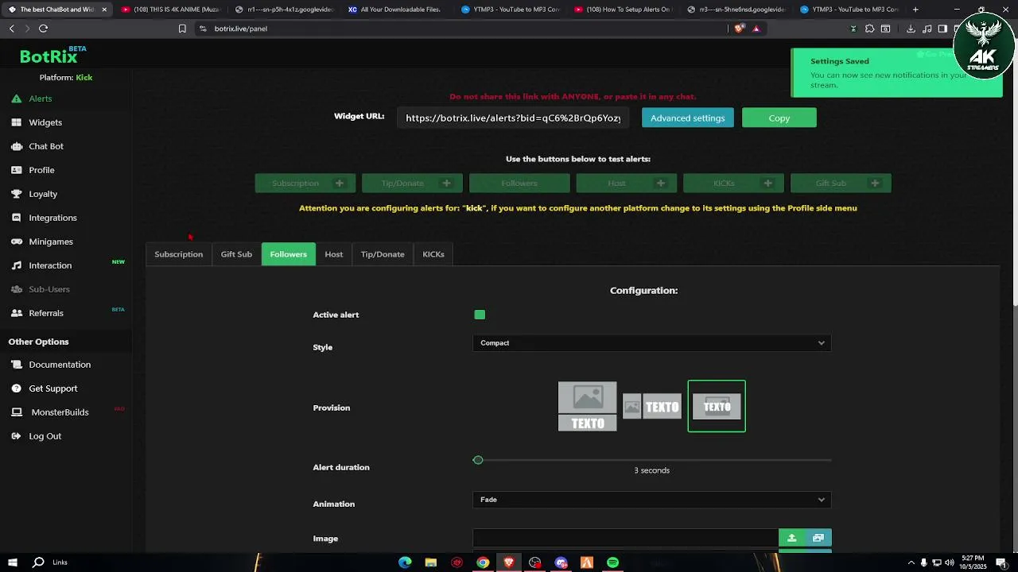Open browser extensions puzzle icon
This screenshot has width=1018, height=572.
(x=869, y=29)
